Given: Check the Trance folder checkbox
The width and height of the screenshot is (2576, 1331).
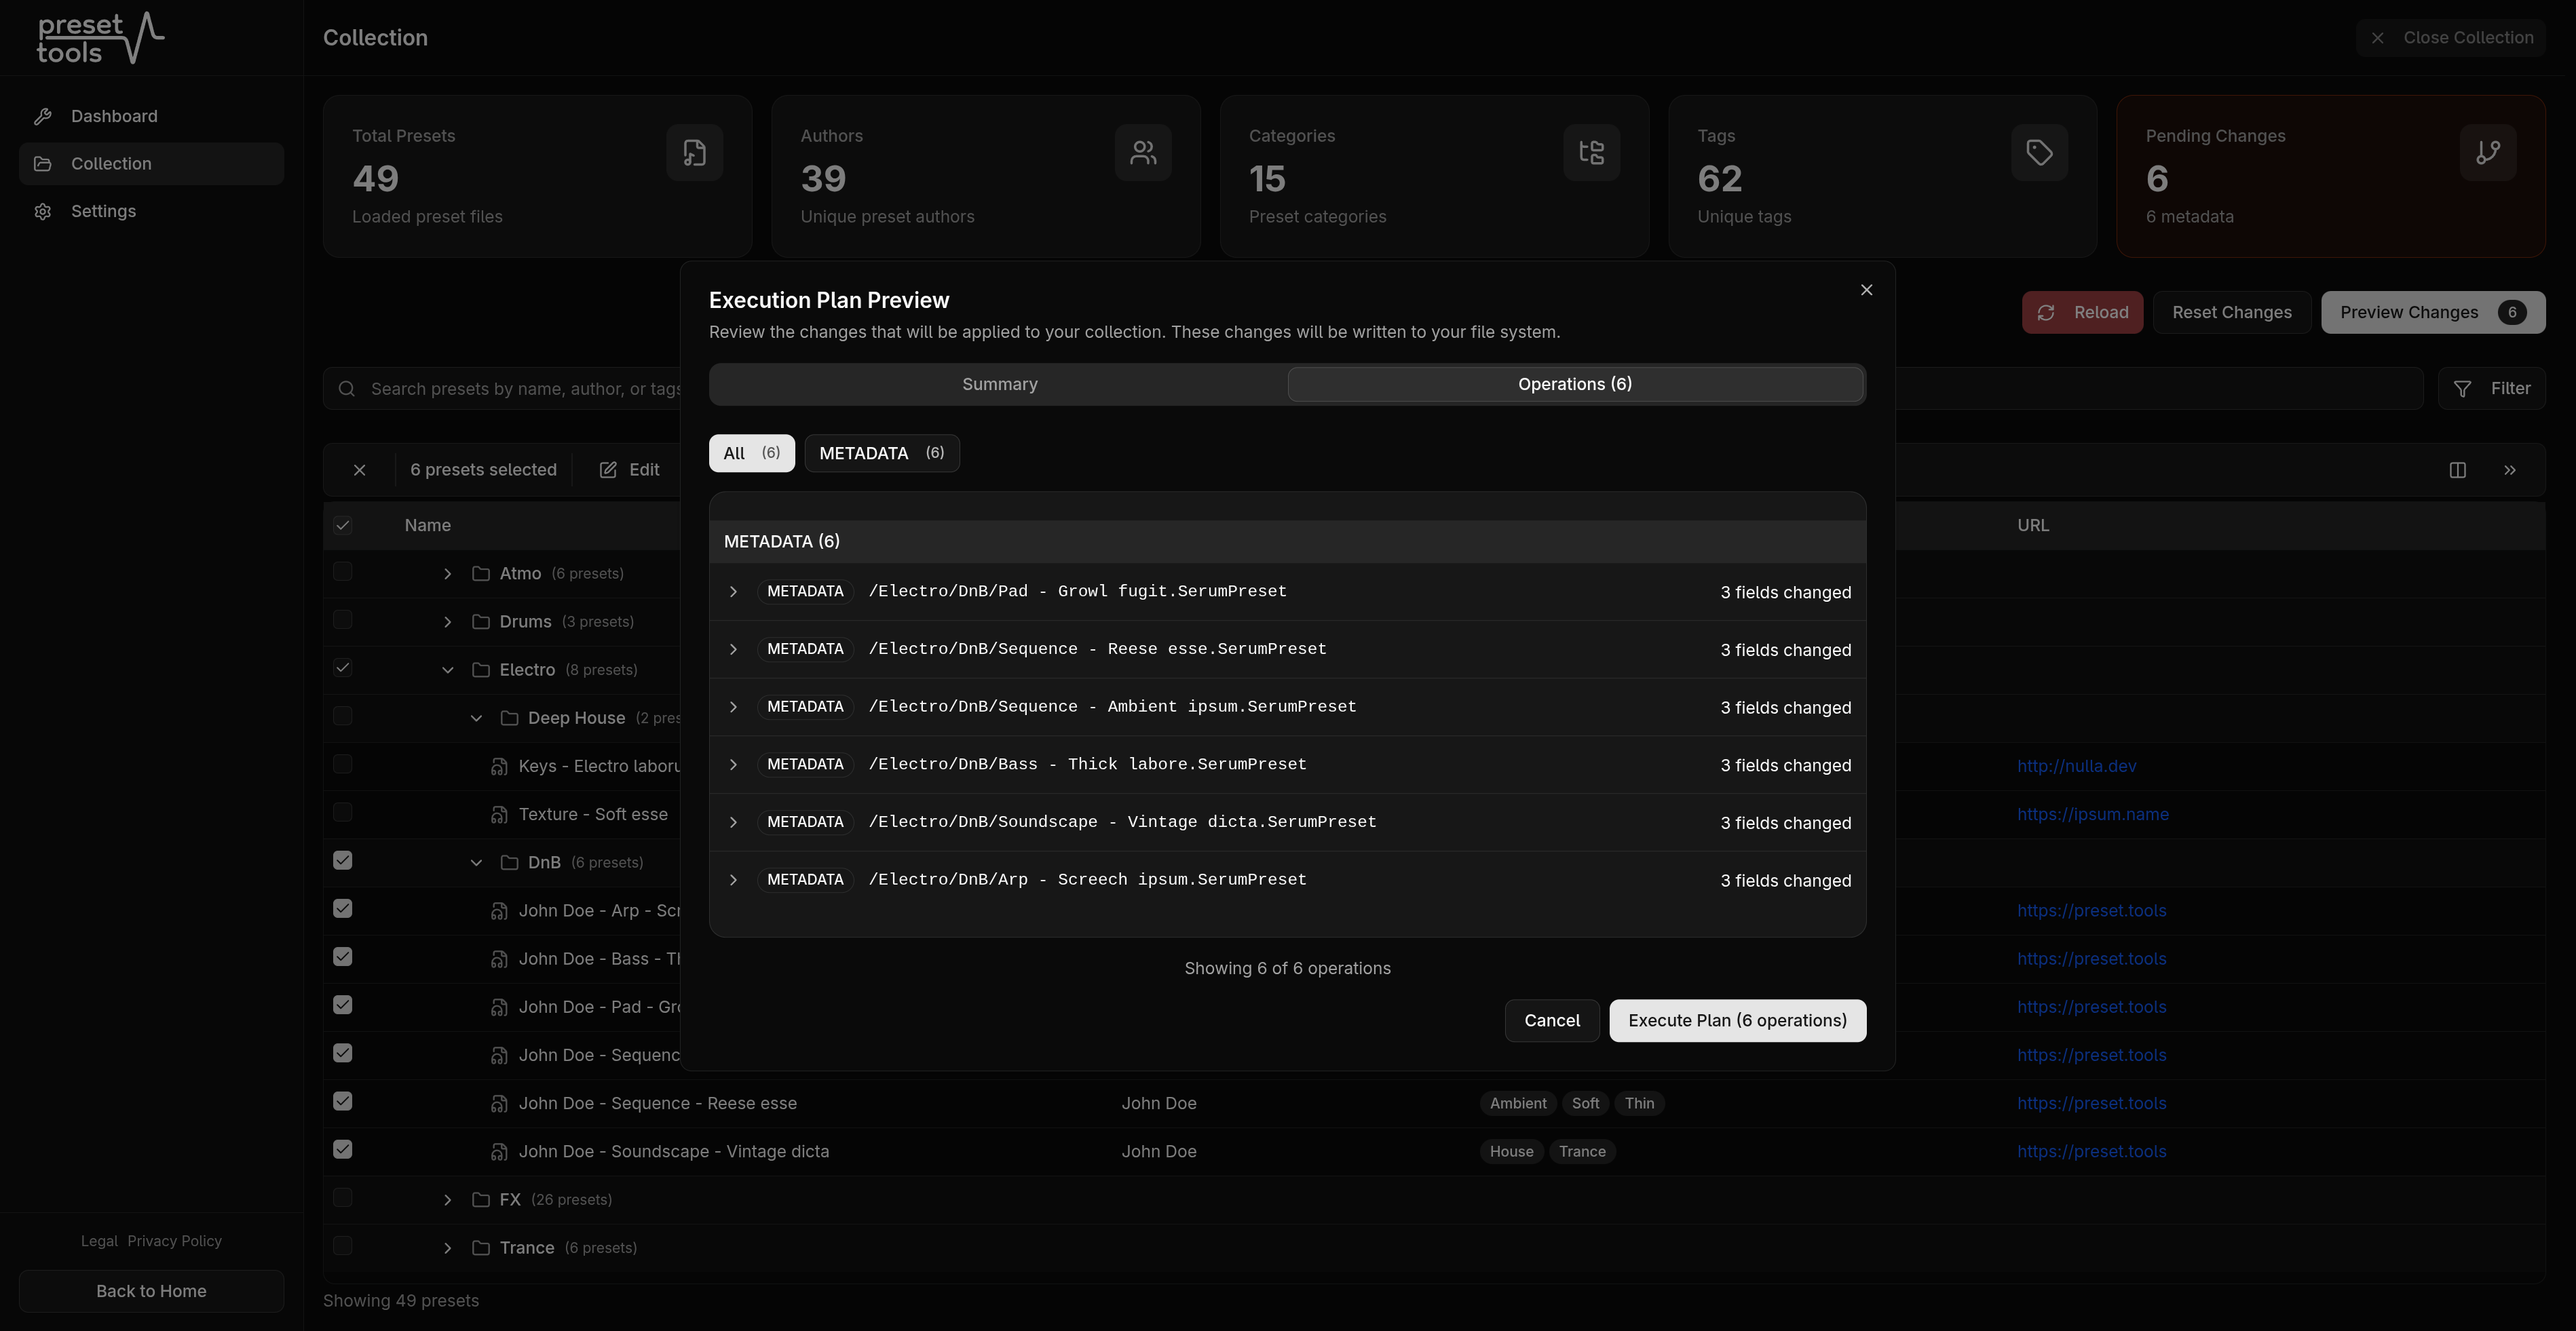Looking at the screenshot, I should [343, 1246].
